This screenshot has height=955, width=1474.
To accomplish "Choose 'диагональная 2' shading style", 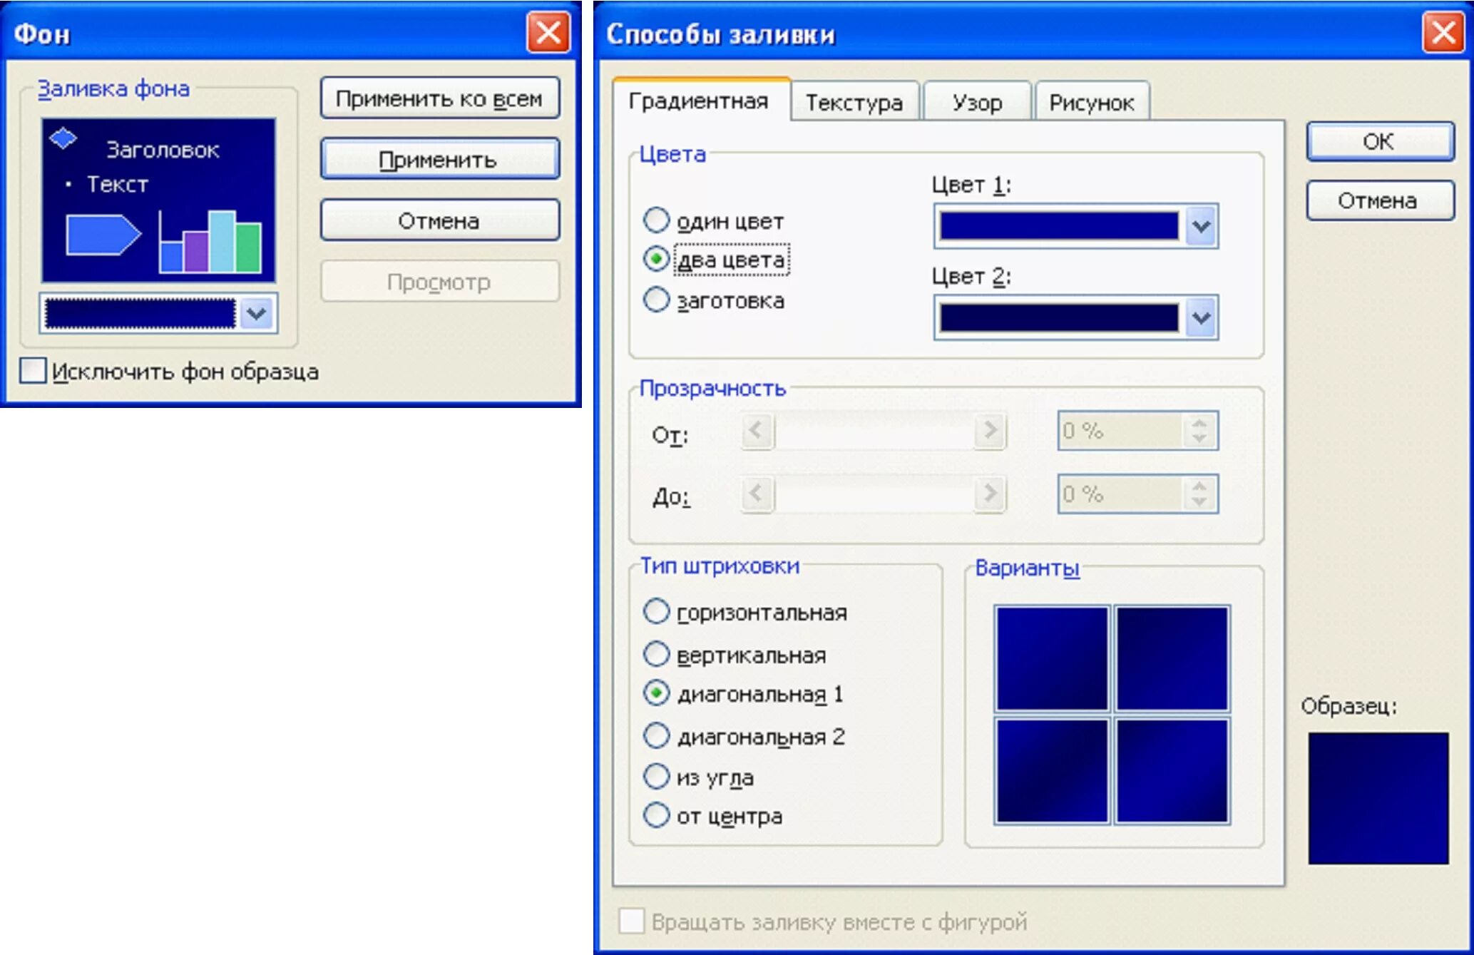I will [x=656, y=735].
